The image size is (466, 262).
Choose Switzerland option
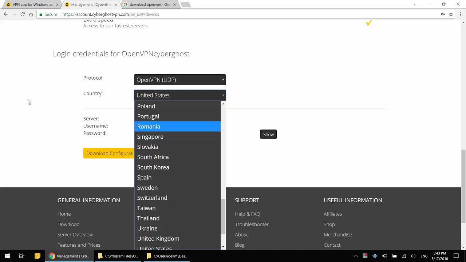pos(177,198)
